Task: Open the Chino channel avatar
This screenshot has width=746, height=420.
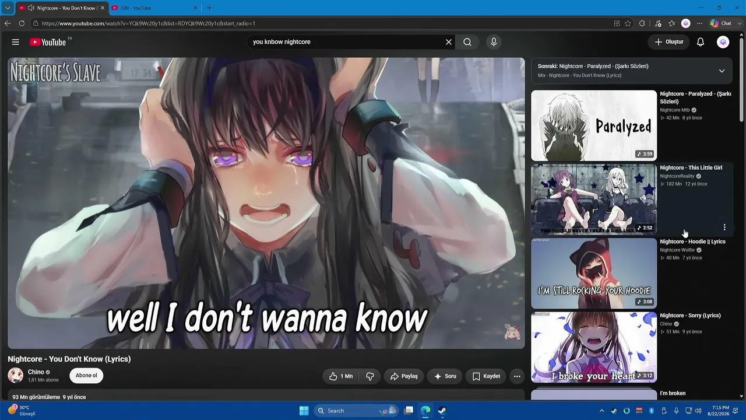Action: coord(16,376)
